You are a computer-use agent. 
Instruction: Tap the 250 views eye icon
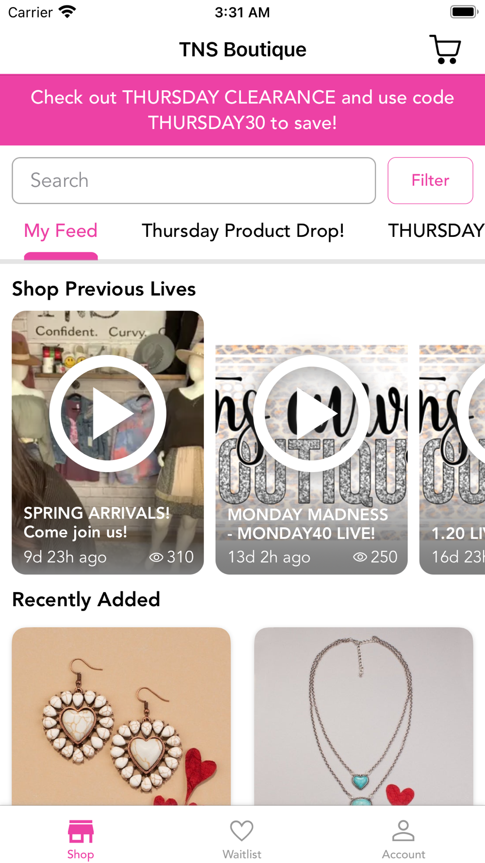click(360, 557)
